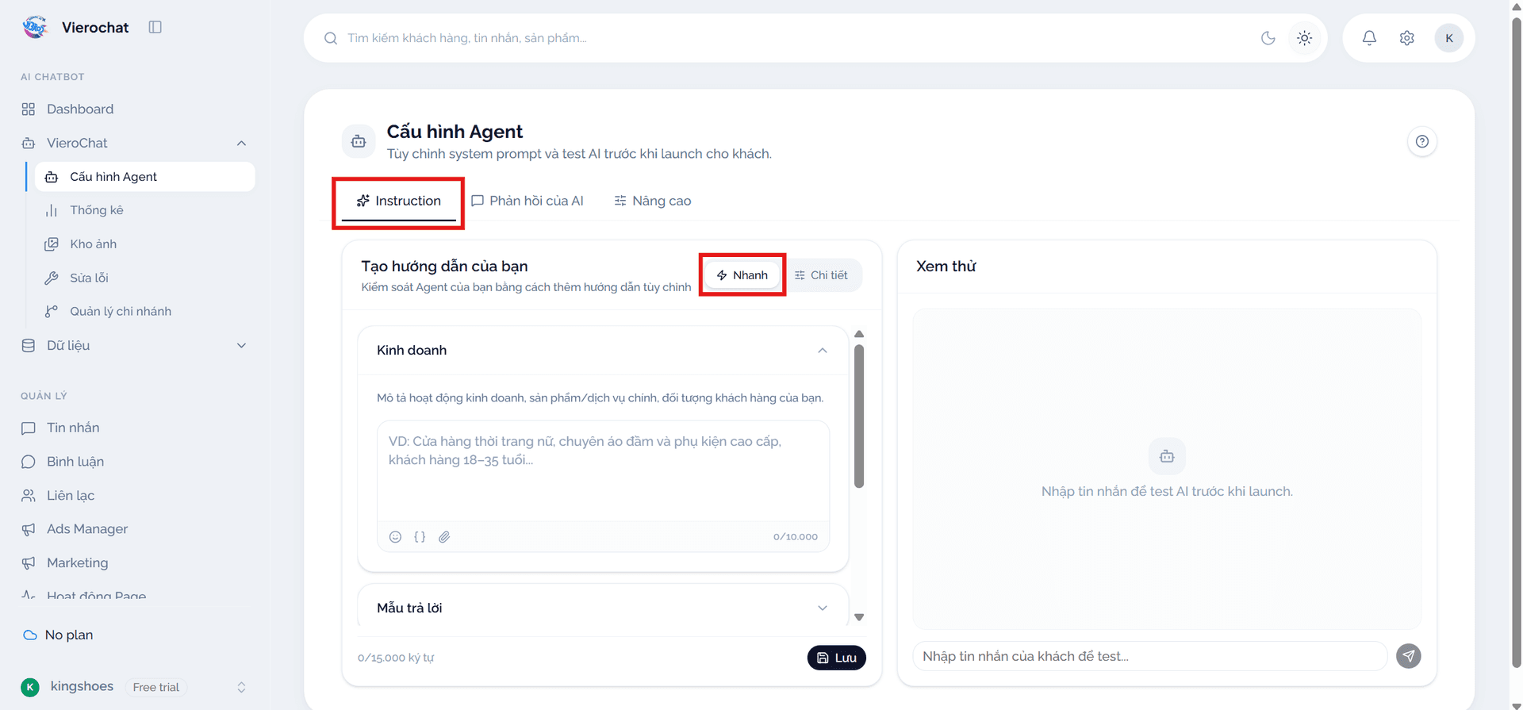Insert variable with curly braces icon
Viewport: 1523px width, 710px height.
(420, 537)
